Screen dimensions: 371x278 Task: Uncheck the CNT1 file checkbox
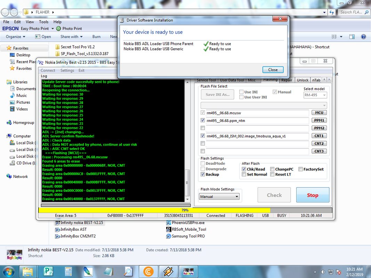pos(202,136)
